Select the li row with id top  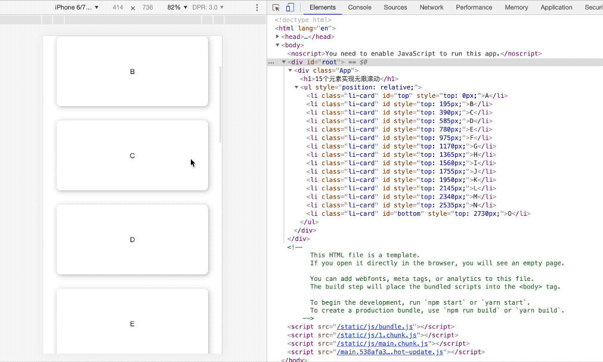click(x=407, y=96)
